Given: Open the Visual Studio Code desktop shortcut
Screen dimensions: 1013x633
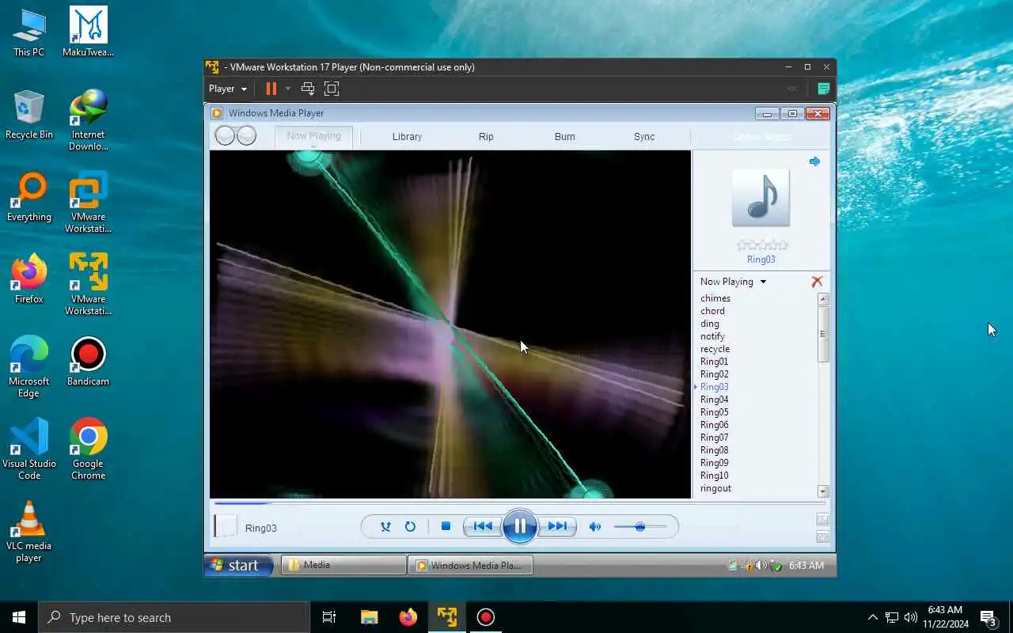Looking at the screenshot, I should click(28, 449).
